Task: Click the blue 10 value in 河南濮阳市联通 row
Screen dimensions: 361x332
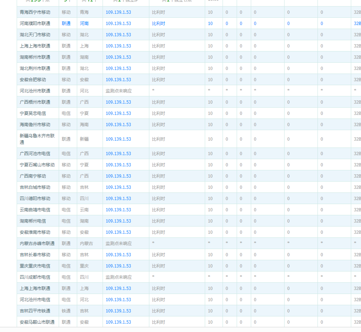Action: [210, 23]
